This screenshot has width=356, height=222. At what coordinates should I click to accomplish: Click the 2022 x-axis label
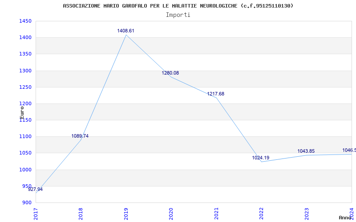click(x=261, y=214)
